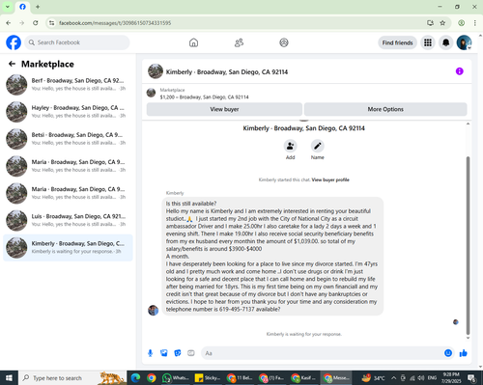Click Kimberly's avatar beside the message
The height and width of the screenshot is (385, 483).
tap(153, 310)
